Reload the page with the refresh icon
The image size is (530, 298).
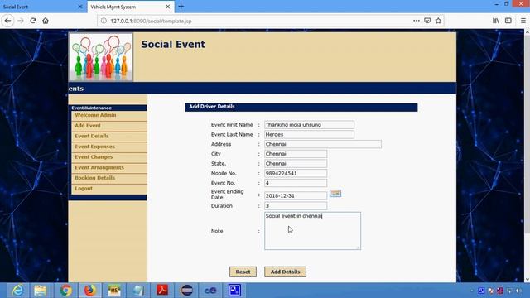[33, 21]
